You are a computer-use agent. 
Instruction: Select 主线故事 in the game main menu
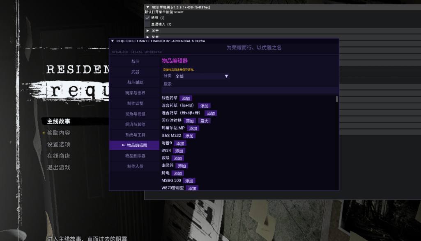click(x=59, y=121)
